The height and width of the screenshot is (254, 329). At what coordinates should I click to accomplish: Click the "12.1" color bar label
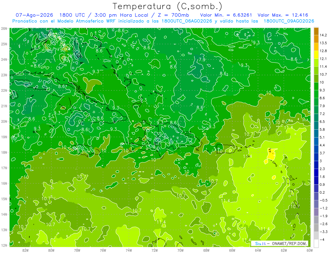coord(323,59)
